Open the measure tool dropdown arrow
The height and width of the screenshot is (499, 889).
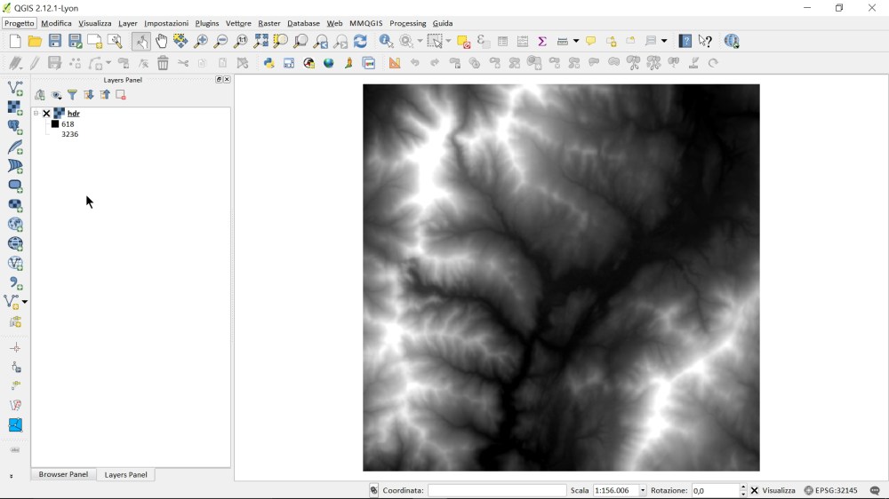click(576, 41)
